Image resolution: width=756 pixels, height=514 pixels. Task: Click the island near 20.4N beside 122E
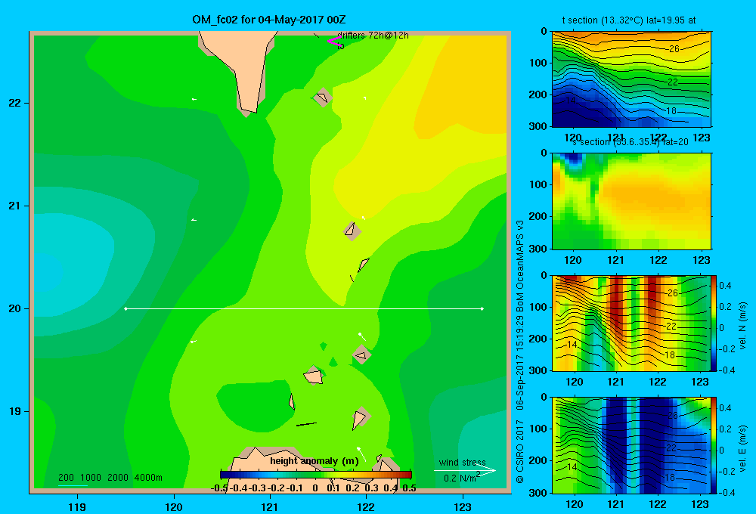click(363, 265)
